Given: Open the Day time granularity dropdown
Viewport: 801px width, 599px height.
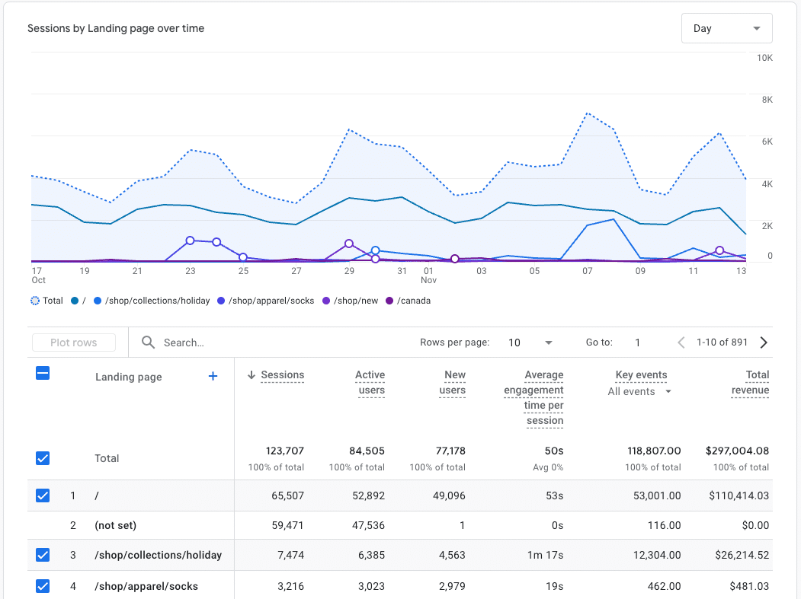Looking at the screenshot, I should pos(726,27).
